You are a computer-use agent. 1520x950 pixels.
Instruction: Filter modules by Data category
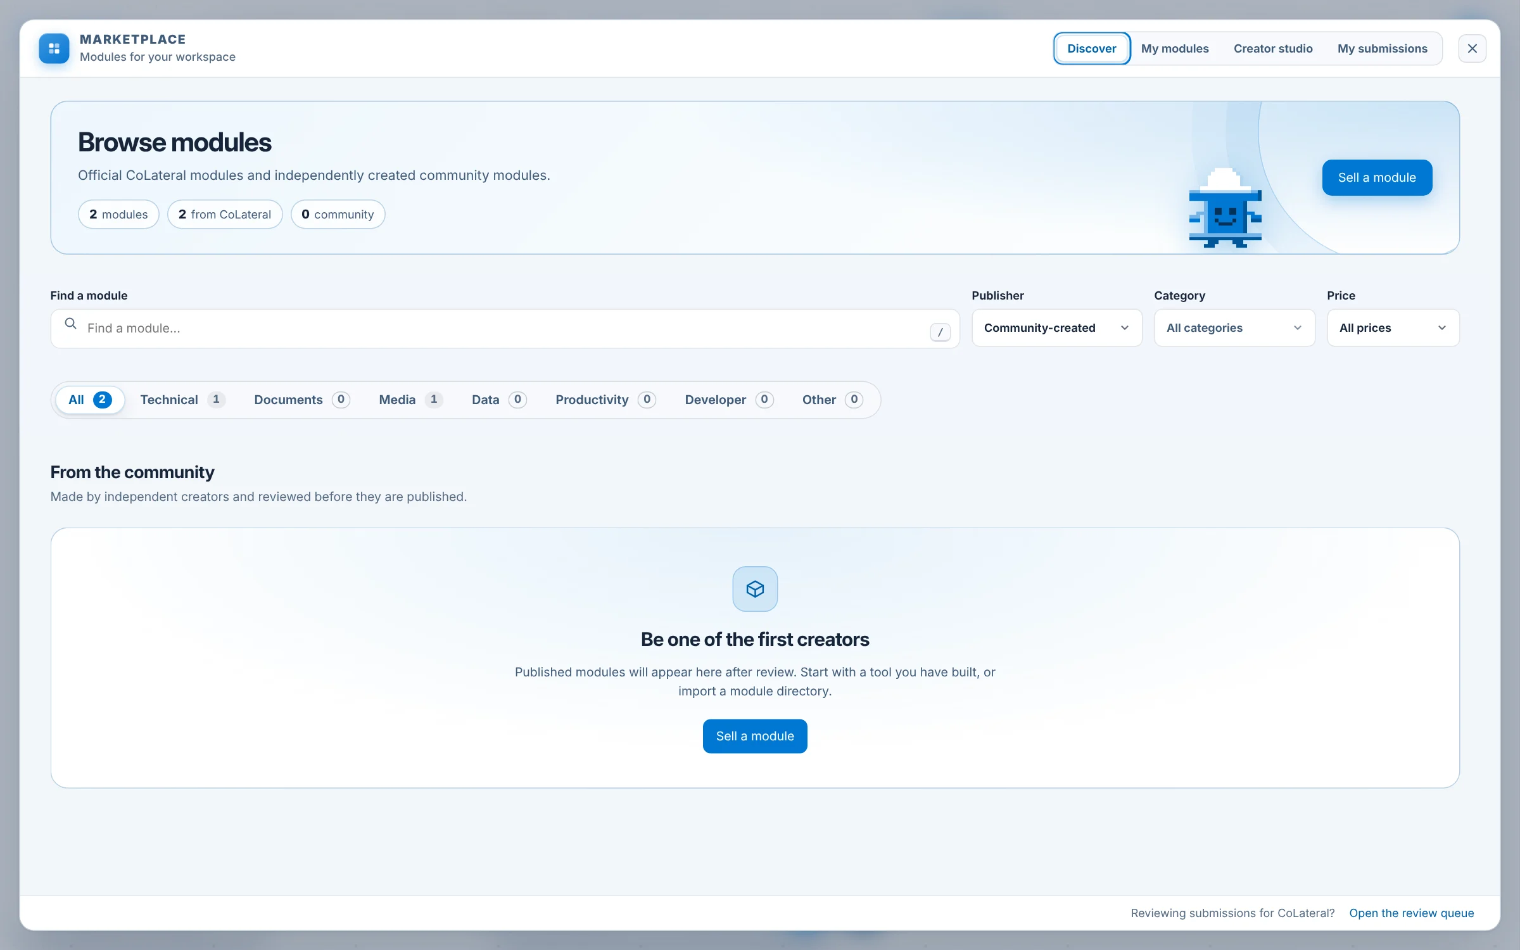click(499, 400)
